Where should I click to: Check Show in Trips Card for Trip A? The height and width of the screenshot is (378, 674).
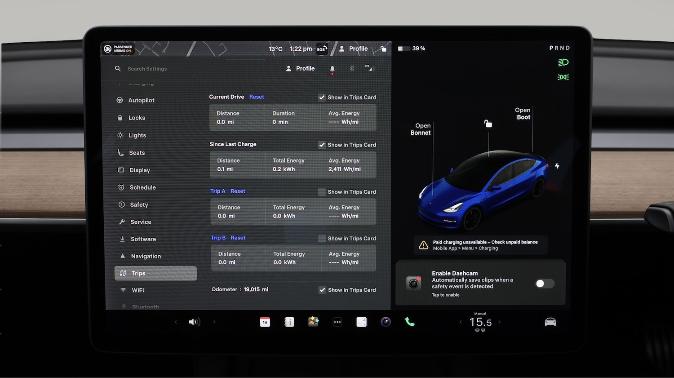point(322,191)
